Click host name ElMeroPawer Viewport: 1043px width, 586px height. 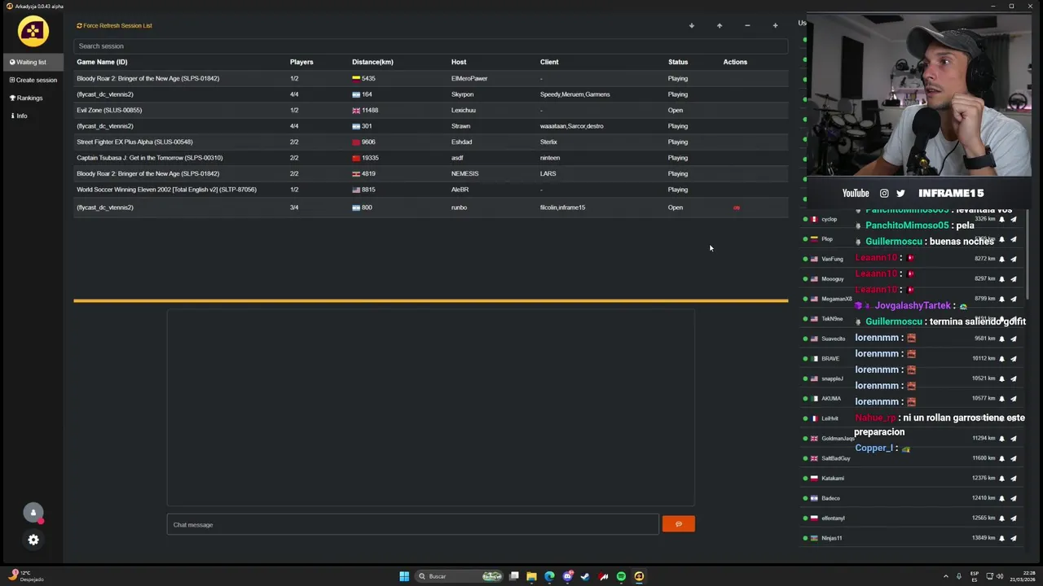469,78
